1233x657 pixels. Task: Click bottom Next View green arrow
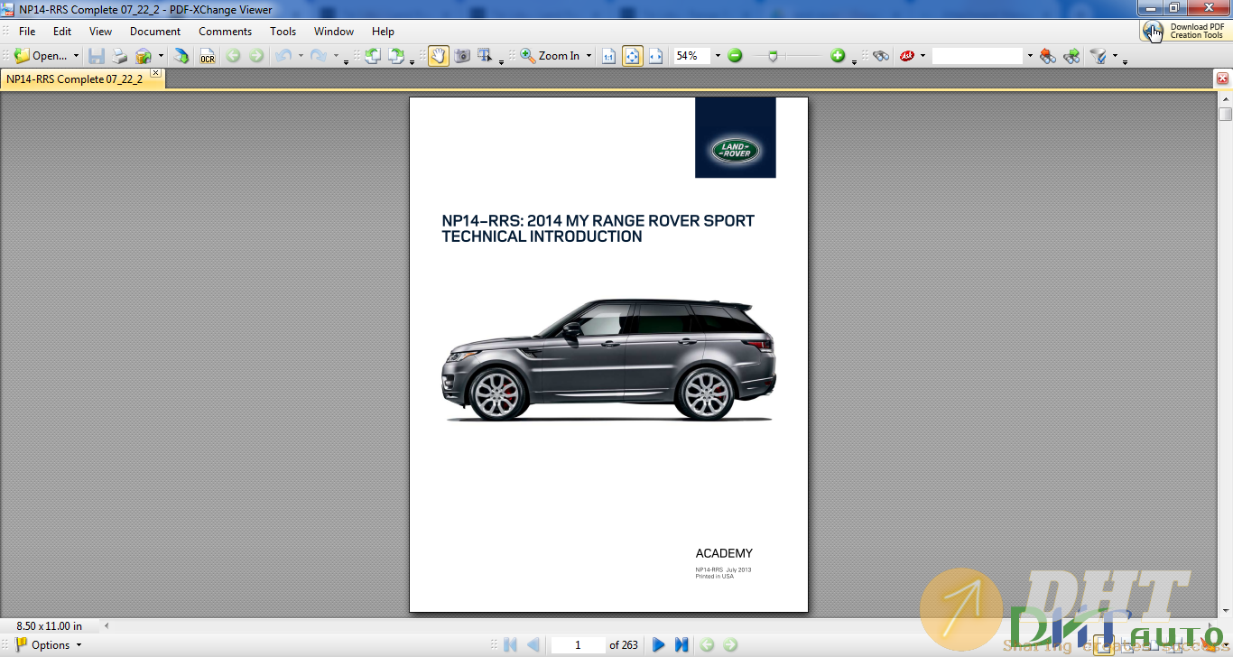(730, 644)
